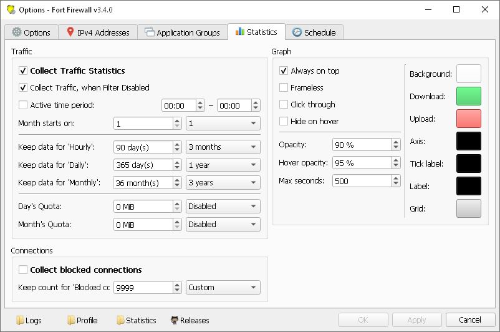Disable Collect Traffic Statistics checkbox
Screen dimensions: 500x332
[x=24, y=71]
